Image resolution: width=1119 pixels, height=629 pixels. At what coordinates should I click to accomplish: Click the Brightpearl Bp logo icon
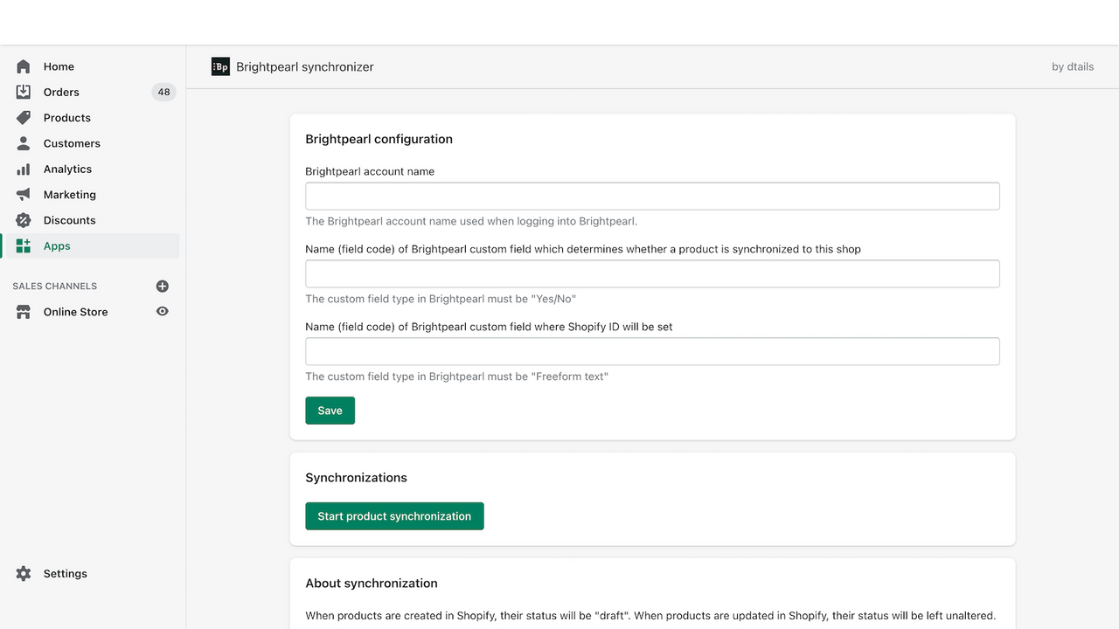click(x=220, y=66)
